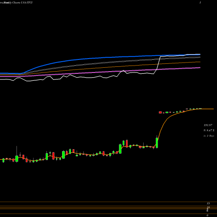217x217 pixels.
Task: Click the axis value '0' at bottom right
Action: tap(207, 215)
